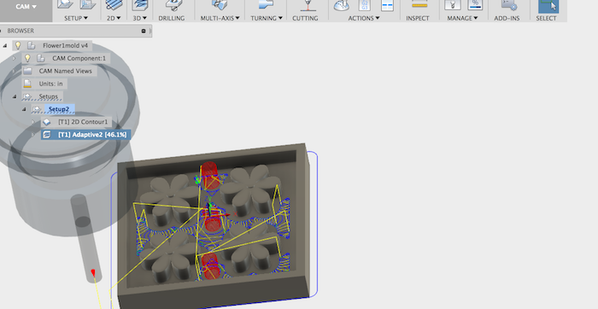Image resolution: width=598 pixels, height=309 pixels.
Task: Click the Units document icon
Action: click(27, 84)
